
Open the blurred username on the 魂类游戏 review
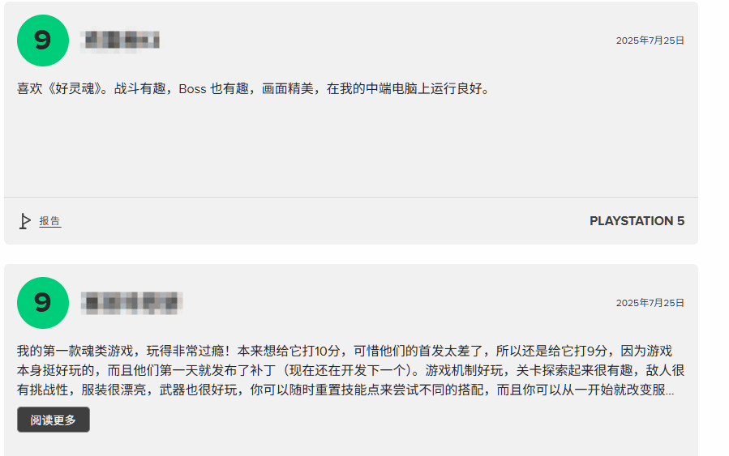131,303
